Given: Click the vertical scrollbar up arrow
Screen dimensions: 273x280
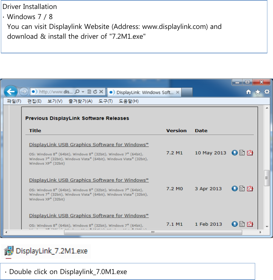Looking at the screenshot, I should click(x=267, y=108).
